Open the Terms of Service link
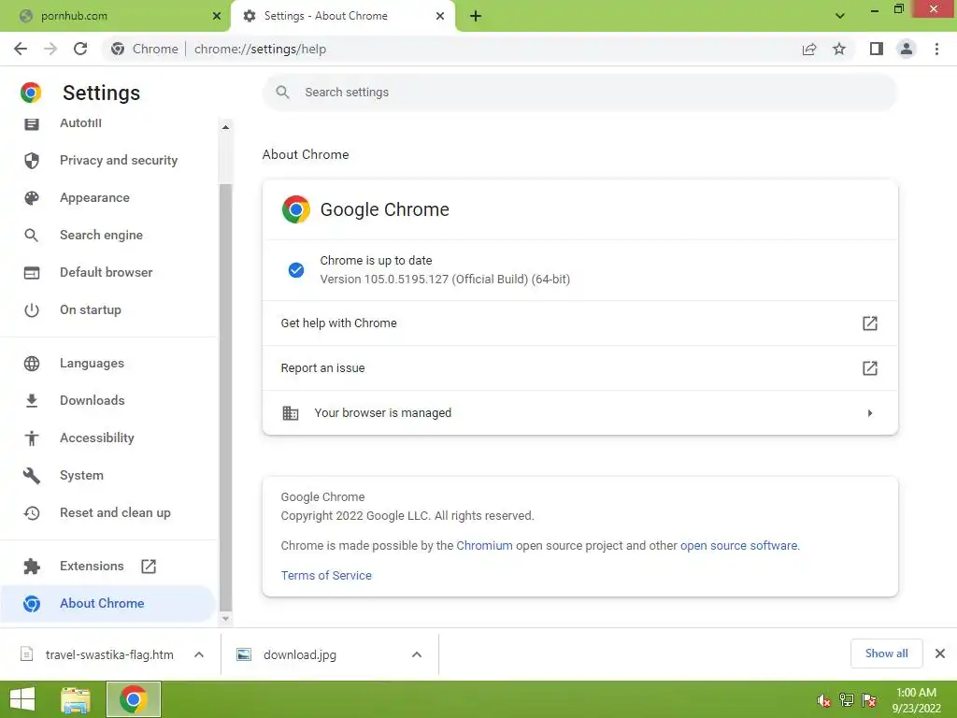957x718 pixels. pyautogui.click(x=326, y=575)
